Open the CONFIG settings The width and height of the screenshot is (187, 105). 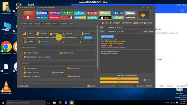tap(148, 23)
